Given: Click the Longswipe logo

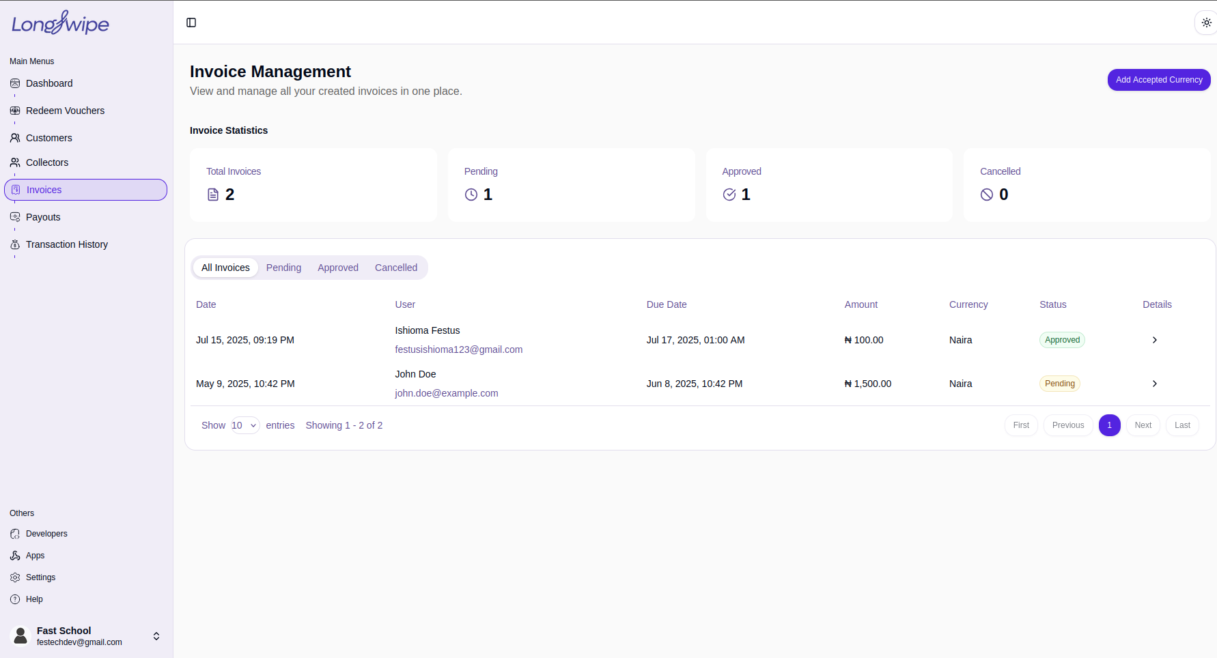Looking at the screenshot, I should pyautogui.click(x=60, y=23).
